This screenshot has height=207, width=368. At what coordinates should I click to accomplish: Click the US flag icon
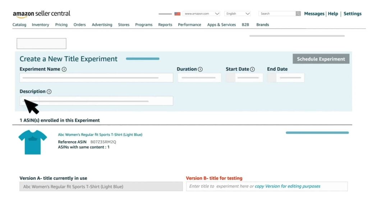tap(178, 14)
